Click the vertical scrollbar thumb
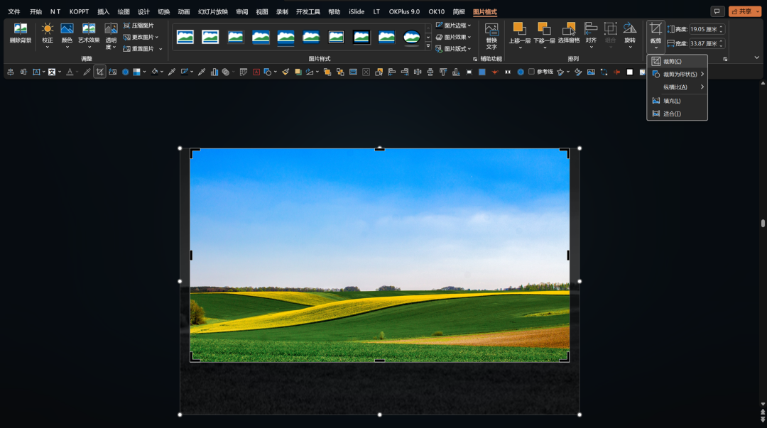The width and height of the screenshot is (767, 428). pyautogui.click(x=763, y=223)
